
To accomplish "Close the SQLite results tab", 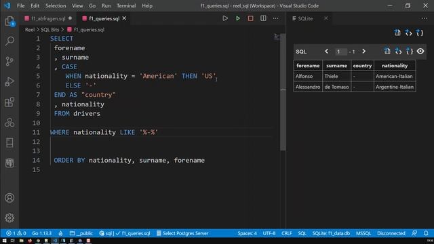I will click(325, 18).
